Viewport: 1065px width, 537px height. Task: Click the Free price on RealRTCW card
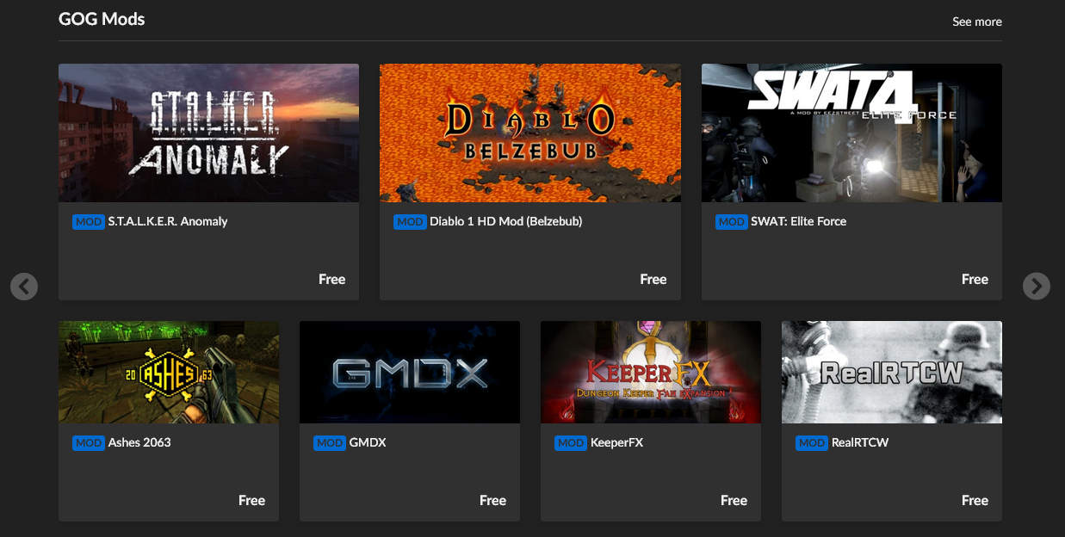pyautogui.click(x=975, y=500)
